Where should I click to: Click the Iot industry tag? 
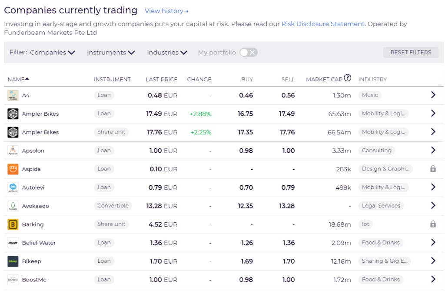coord(365,224)
